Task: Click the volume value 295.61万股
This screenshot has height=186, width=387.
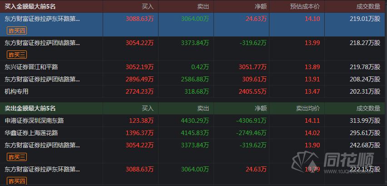Action: [x=365, y=133]
